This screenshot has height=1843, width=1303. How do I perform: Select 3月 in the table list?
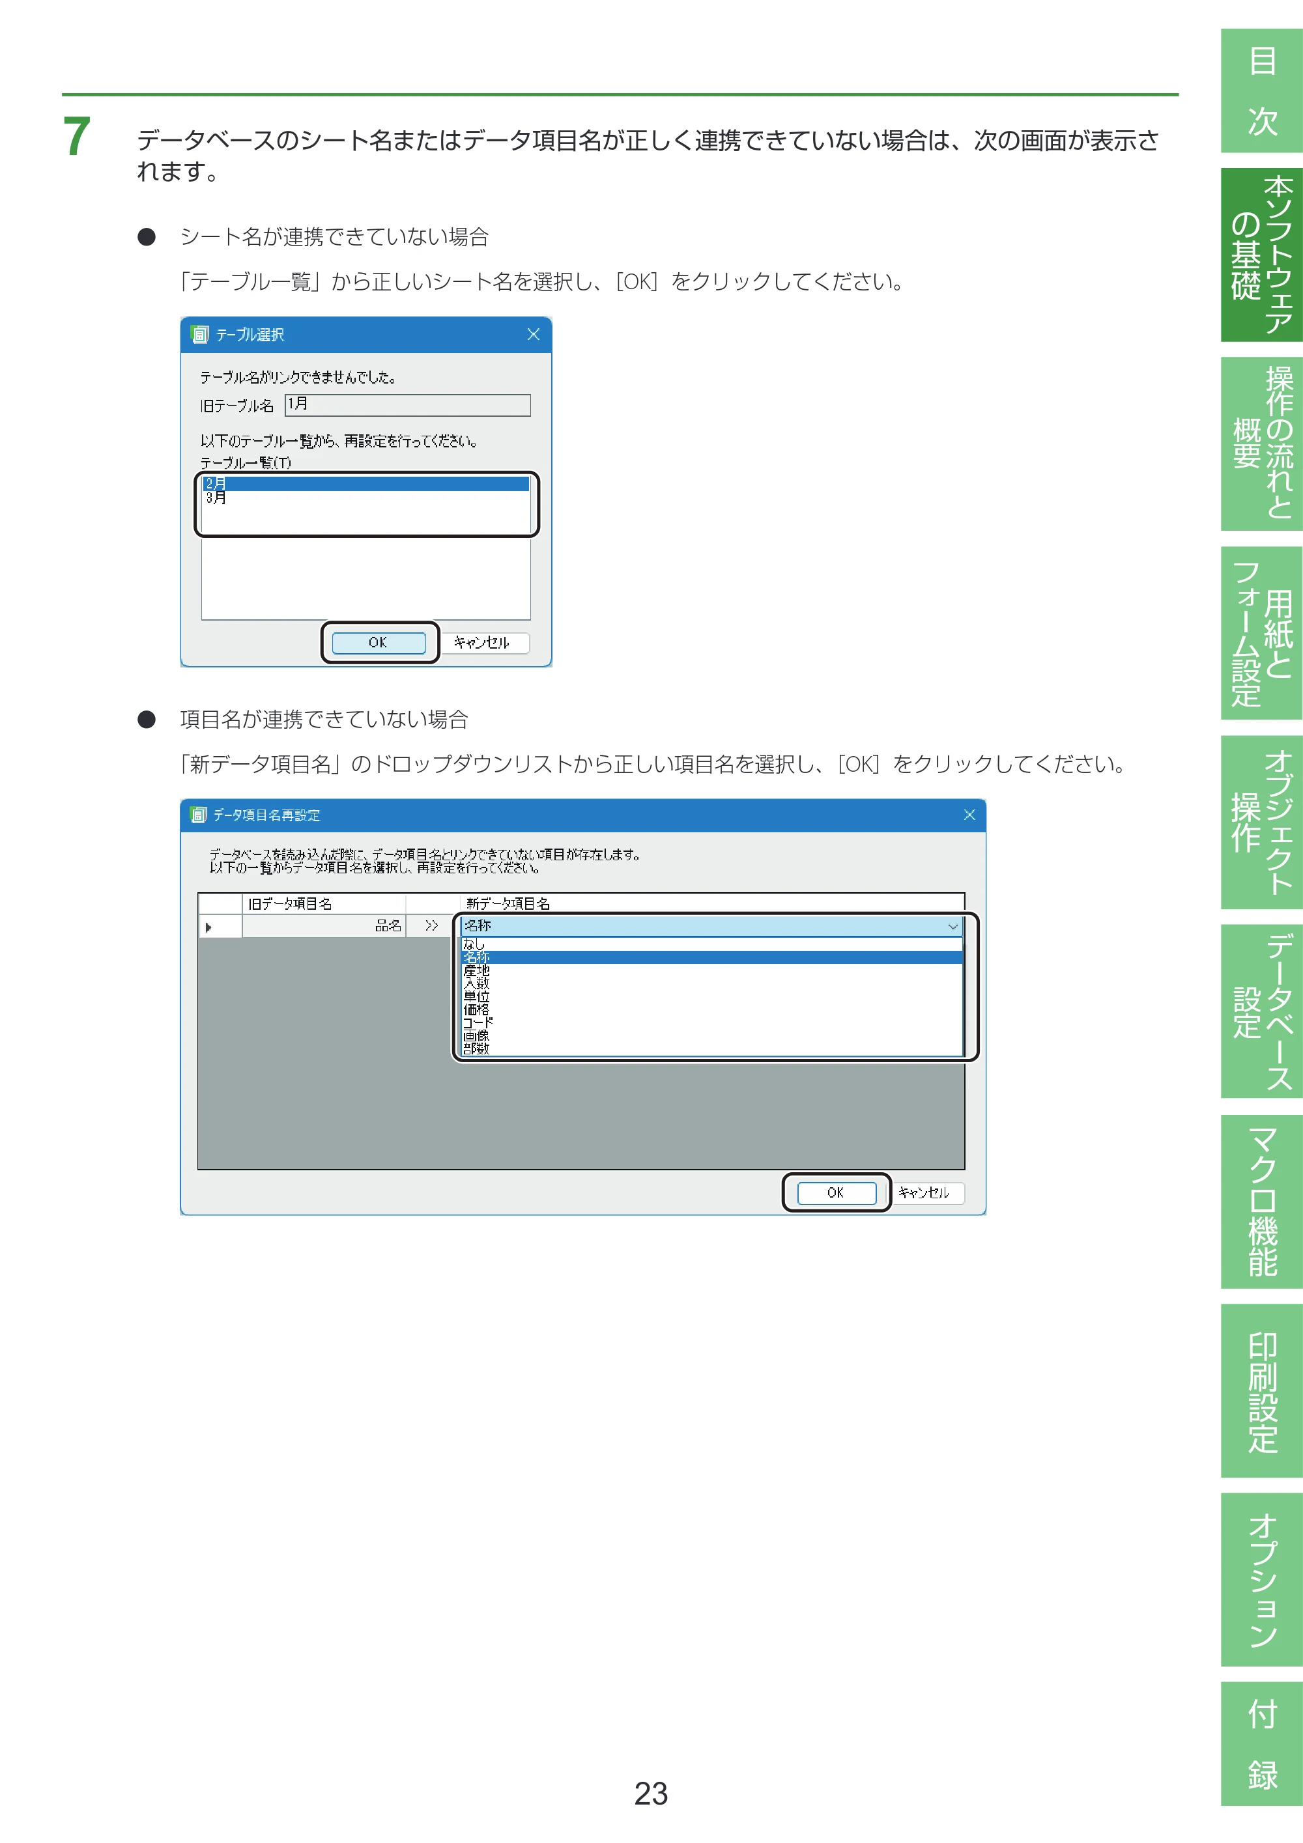[365, 498]
